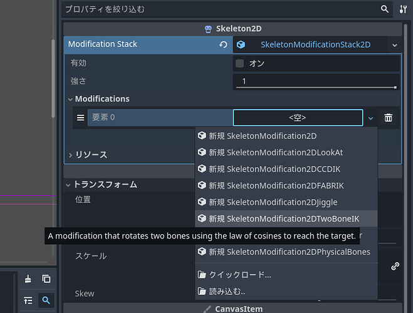
Task: Open dropdown arrow next to <空>
Action: coord(370,118)
